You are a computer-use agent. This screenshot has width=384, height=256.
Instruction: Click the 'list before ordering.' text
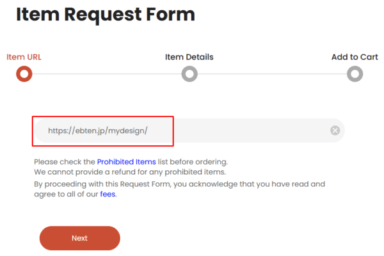point(193,162)
